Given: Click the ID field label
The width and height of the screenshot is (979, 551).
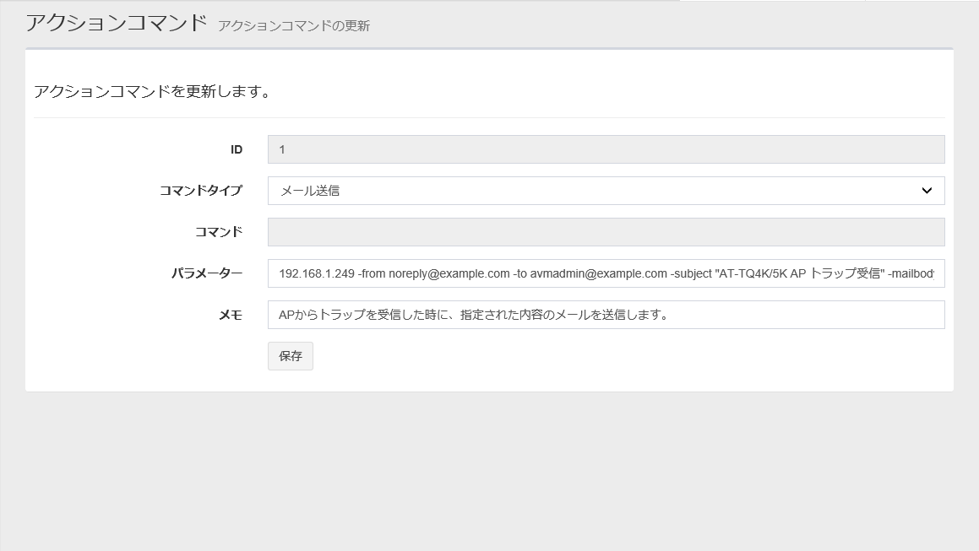Looking at the screenshot, I should click(x=236, y=149).
